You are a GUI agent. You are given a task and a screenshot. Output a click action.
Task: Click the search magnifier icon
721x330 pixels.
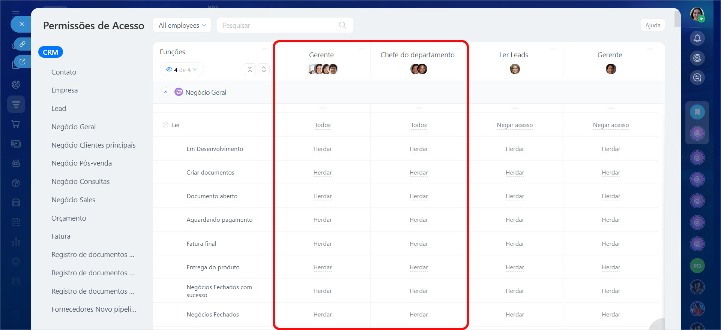(342, 25)
